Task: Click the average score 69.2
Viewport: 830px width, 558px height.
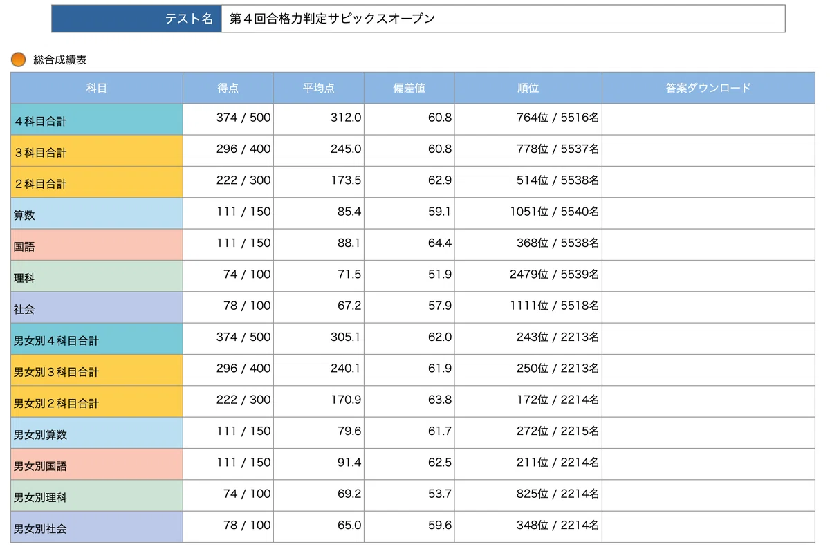Action: click(x=349, y=494)
